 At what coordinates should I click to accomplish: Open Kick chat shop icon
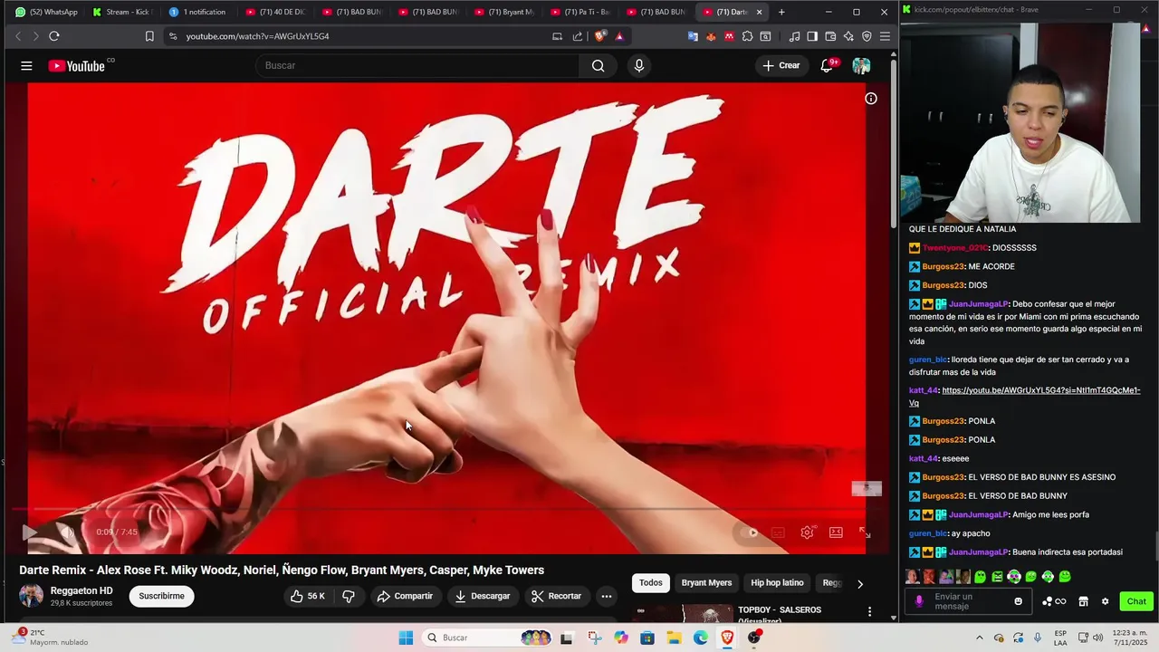click(x=1083, y=601)
